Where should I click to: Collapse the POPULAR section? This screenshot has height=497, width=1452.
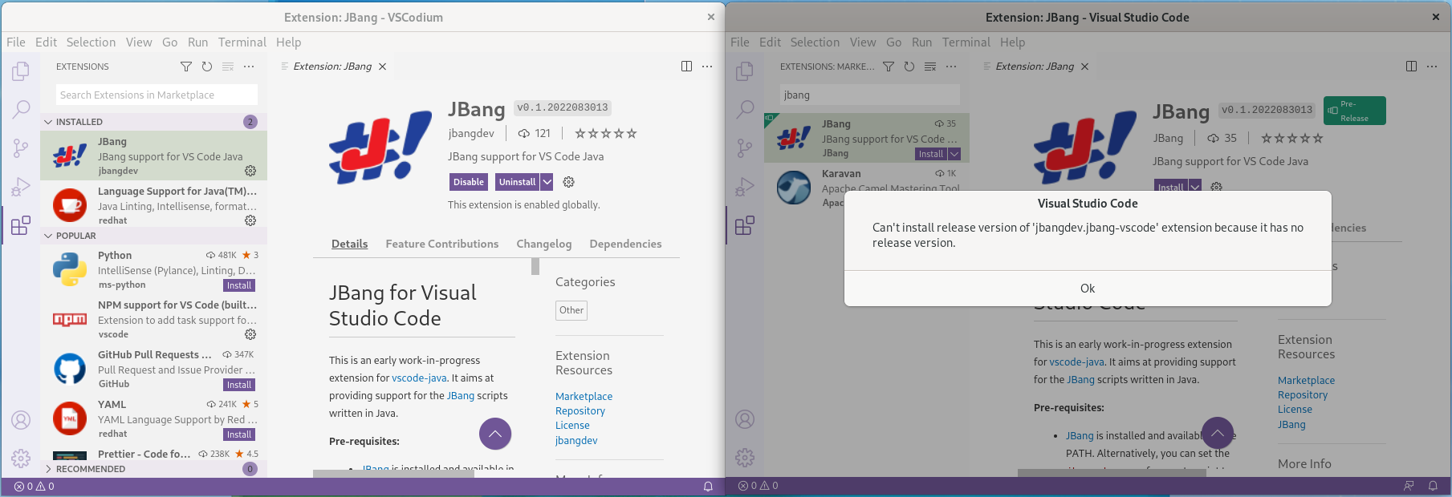[x=153, y=236]
